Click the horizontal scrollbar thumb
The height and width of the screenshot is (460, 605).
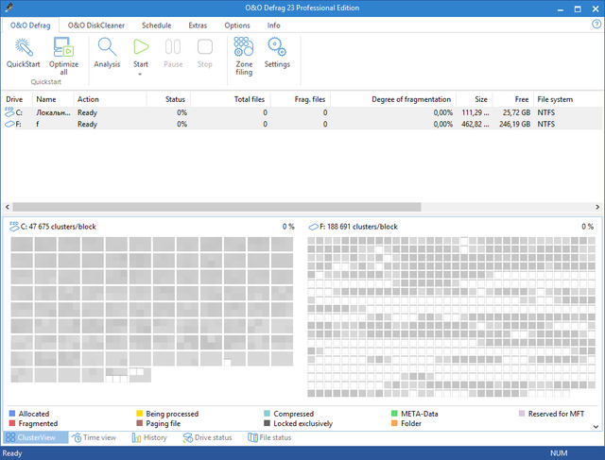pyautogui.click(x=216, y=207)
